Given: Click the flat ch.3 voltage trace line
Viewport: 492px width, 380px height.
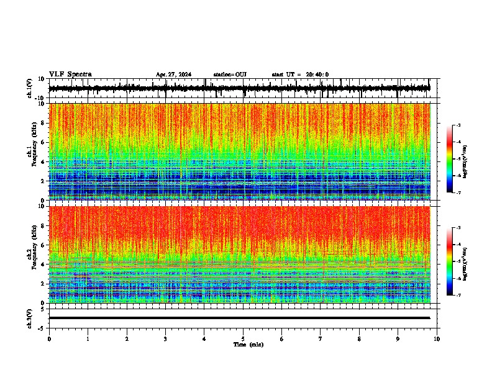Looking at the screenshot, I should (239, 318).
